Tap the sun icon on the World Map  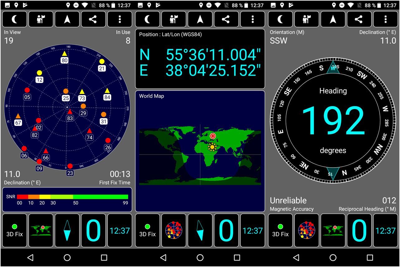click(212, 147)
